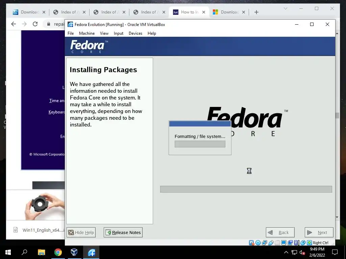Viewport: 346px width, 259px height.
Task: Open a new Chrome tab
Action: [x=256, y=12]
